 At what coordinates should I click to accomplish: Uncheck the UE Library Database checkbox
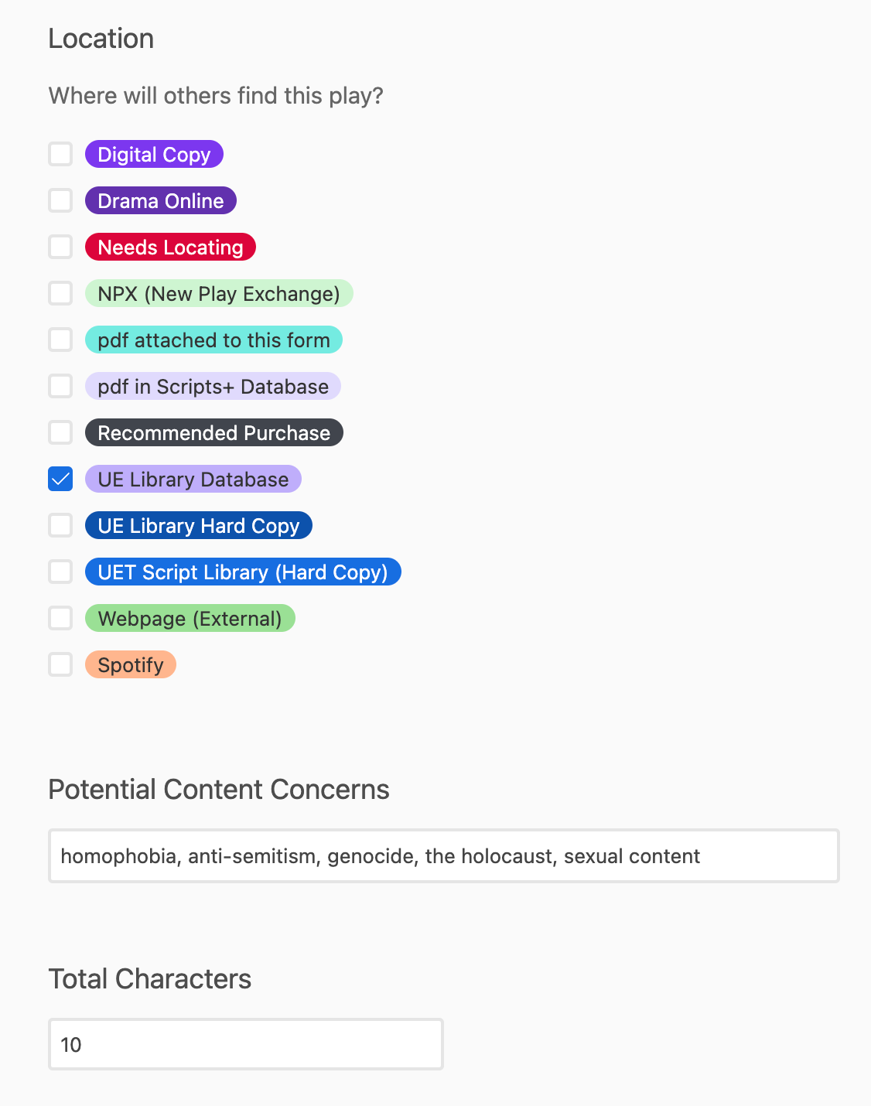(60, 479)
